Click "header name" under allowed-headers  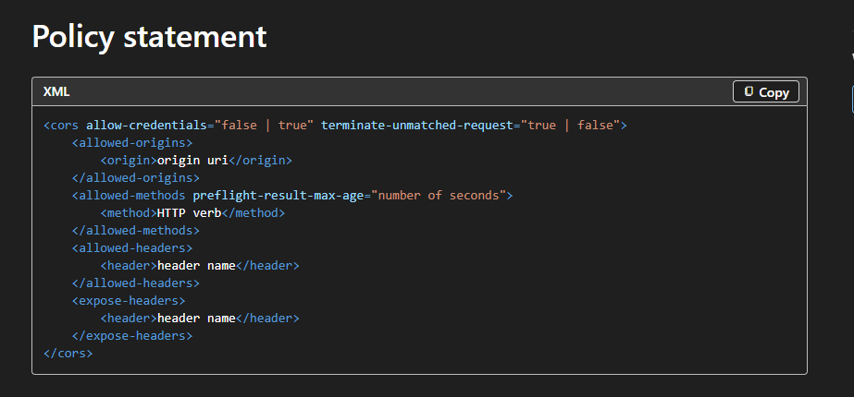coord(196,265)
